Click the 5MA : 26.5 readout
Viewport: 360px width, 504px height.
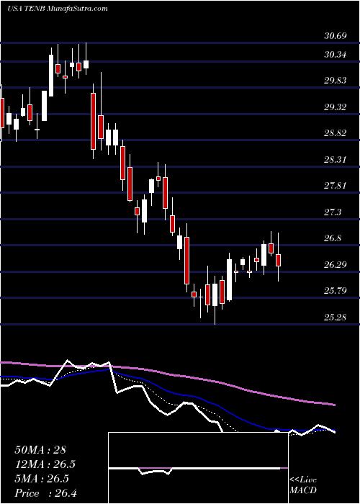[x=42, y=479]
